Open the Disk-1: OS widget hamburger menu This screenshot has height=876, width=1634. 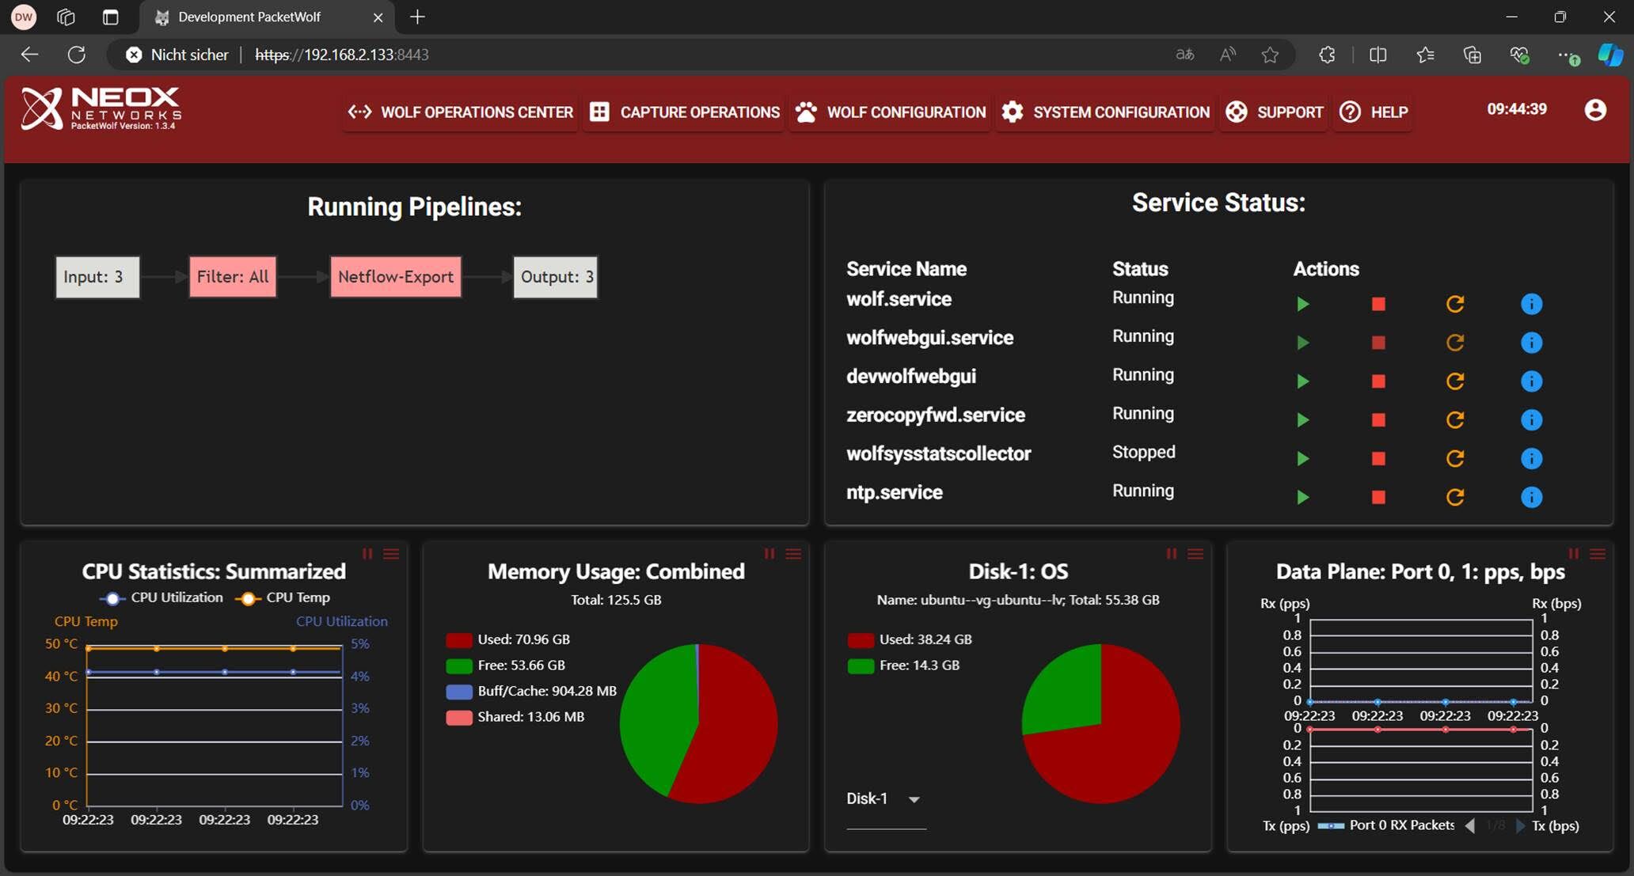[1195, 554]
